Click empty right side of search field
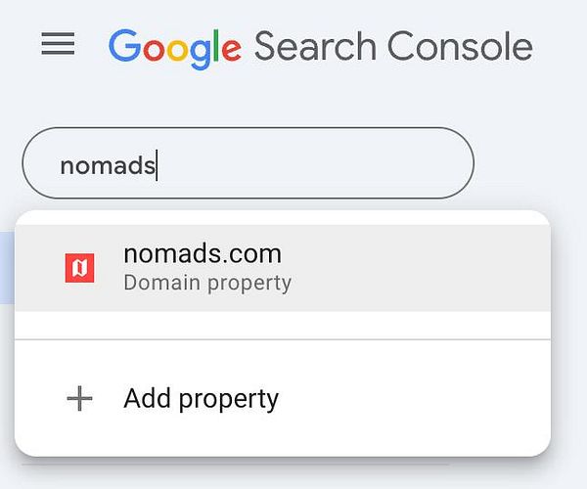 coord(391,164)
